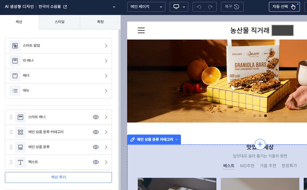Open the 메인 페이지 page dropdown
Screen dimensions: 307x190
coord(146,7)
